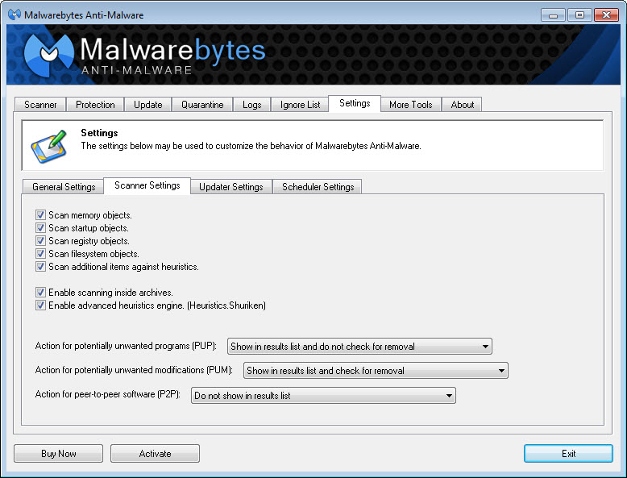Select the Settings tab

[x=355, y=103]
